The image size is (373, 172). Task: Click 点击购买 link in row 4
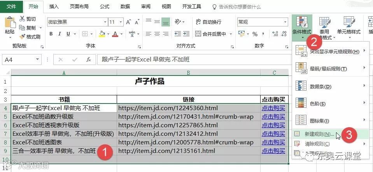pyautogui.click(x=273, y=108)
